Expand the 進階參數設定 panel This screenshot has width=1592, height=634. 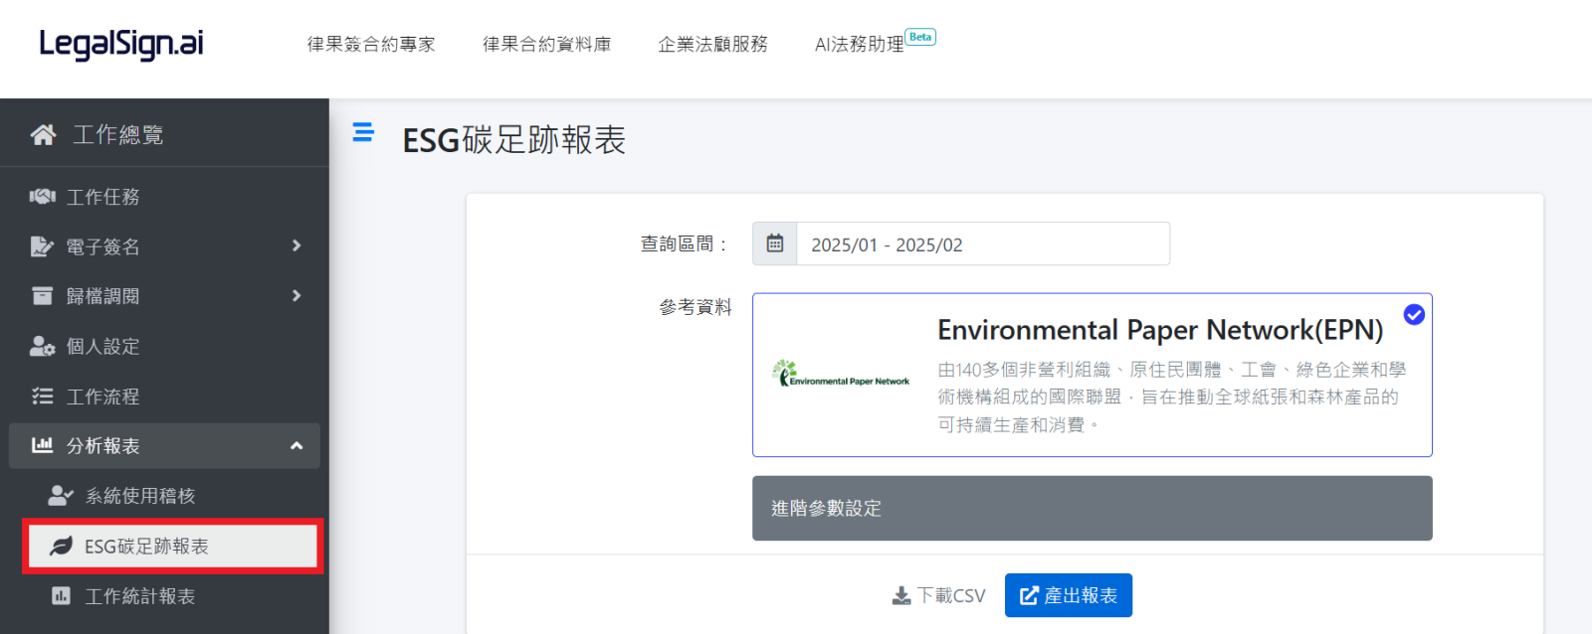1093,508
